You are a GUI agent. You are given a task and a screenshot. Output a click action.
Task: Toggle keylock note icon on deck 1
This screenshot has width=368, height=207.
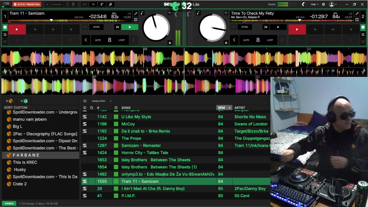point(142,13)
